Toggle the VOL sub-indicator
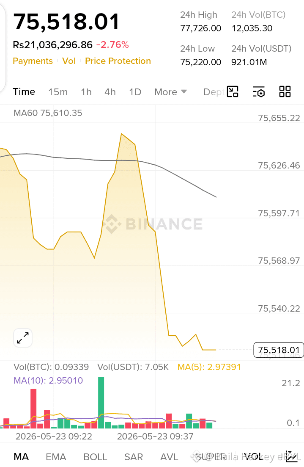This screenshot has height=467, width=304. tap(253, 456)
